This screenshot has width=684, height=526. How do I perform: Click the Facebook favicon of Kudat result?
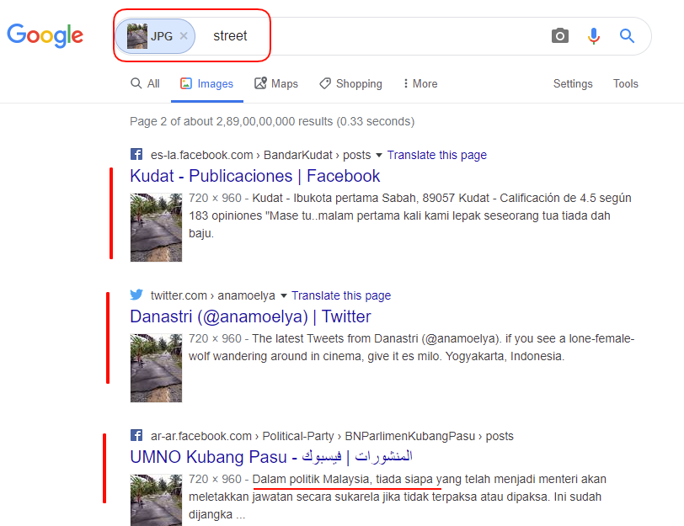pos(136,154)
